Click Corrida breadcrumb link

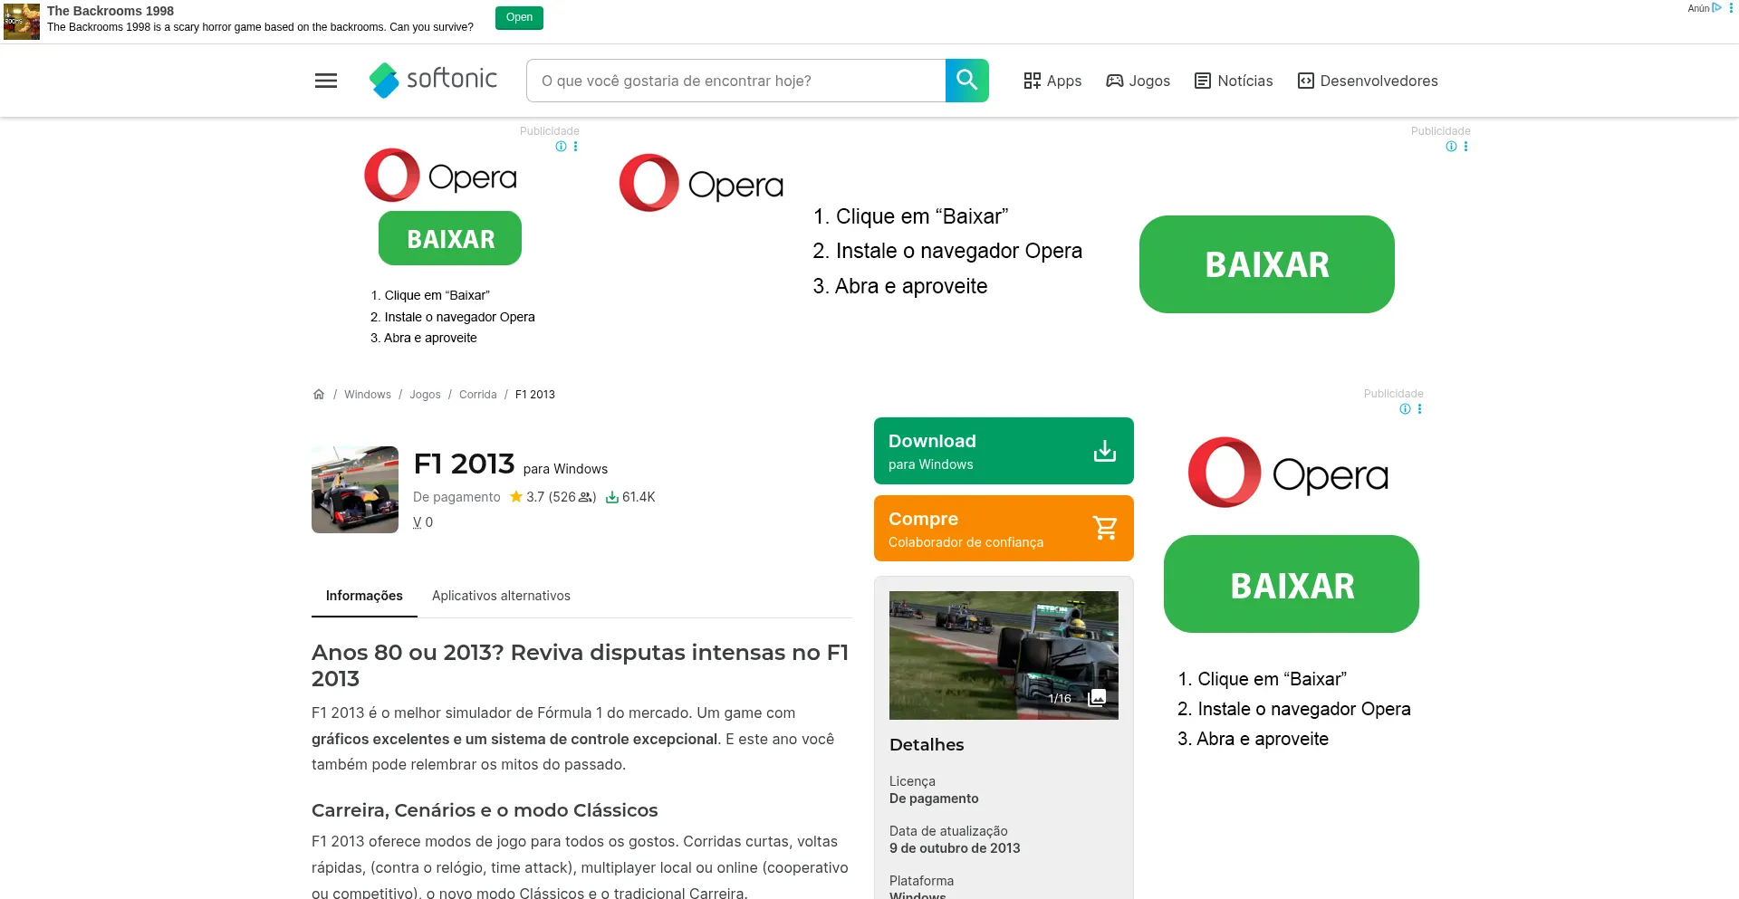point(477,395)
